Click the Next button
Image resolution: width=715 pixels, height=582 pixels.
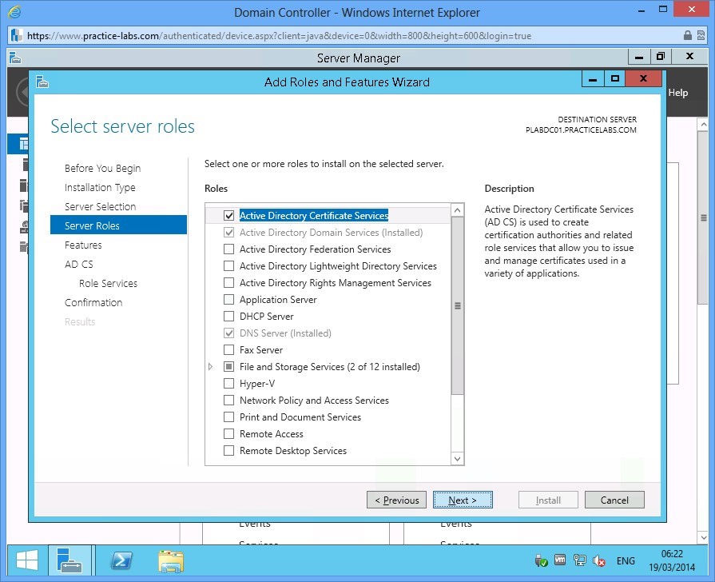coord(463,500)
